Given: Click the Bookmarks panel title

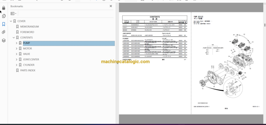Looking at the screenshot, I should (17, 6).
